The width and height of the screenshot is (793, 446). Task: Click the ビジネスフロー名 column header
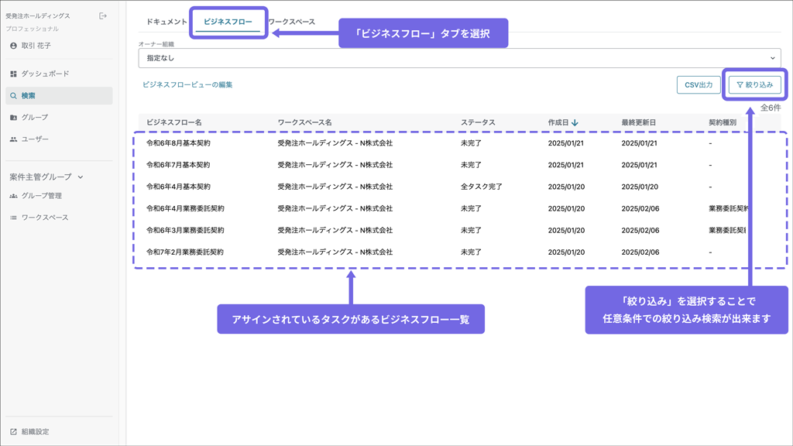pyautogui.click(x=174, y=123)
